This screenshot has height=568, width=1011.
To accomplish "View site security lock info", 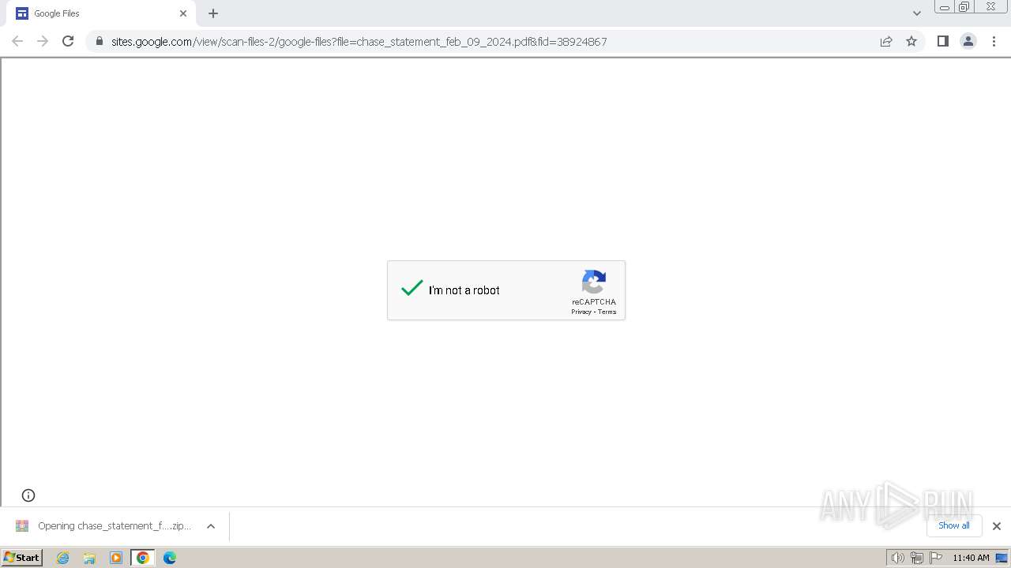I will (x=99, y=41).
